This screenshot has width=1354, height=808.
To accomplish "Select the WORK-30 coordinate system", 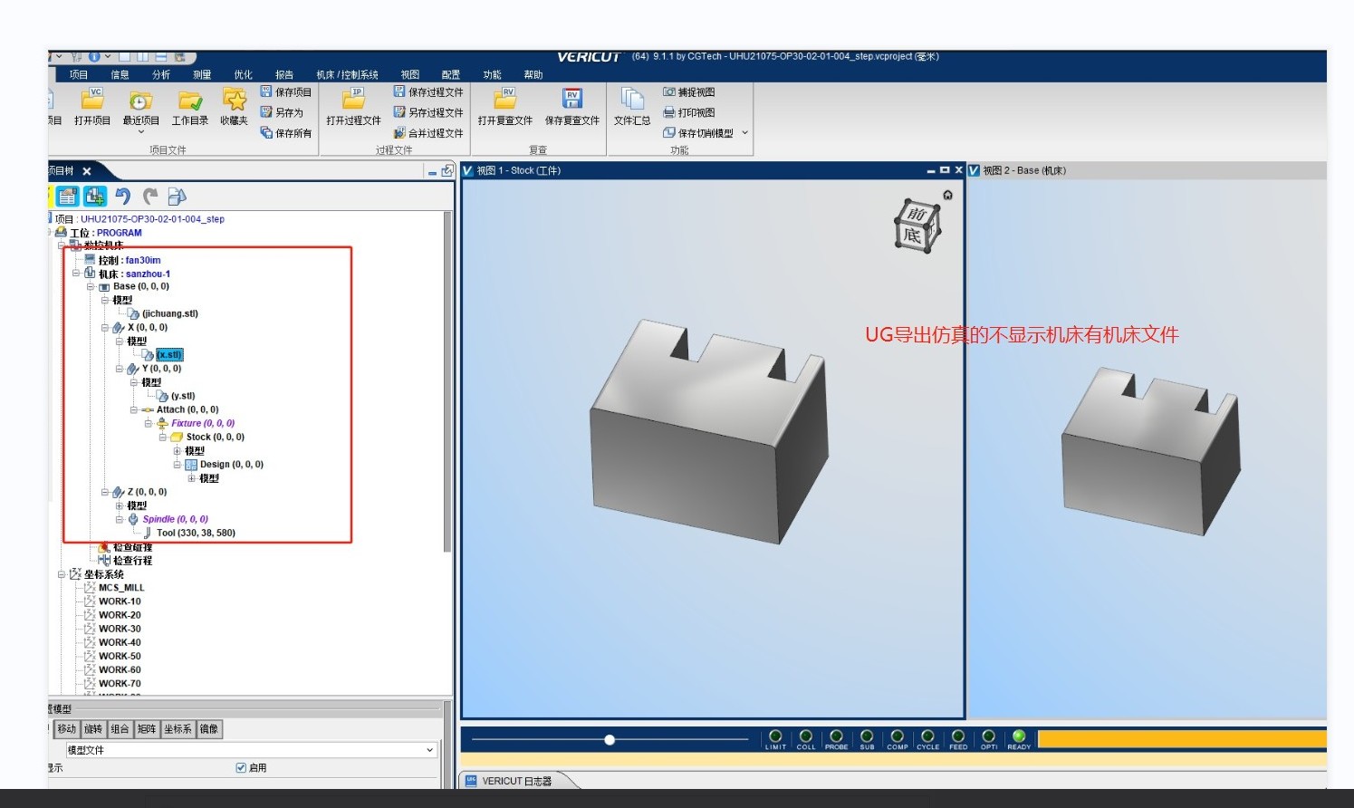I will coord(120,629).
